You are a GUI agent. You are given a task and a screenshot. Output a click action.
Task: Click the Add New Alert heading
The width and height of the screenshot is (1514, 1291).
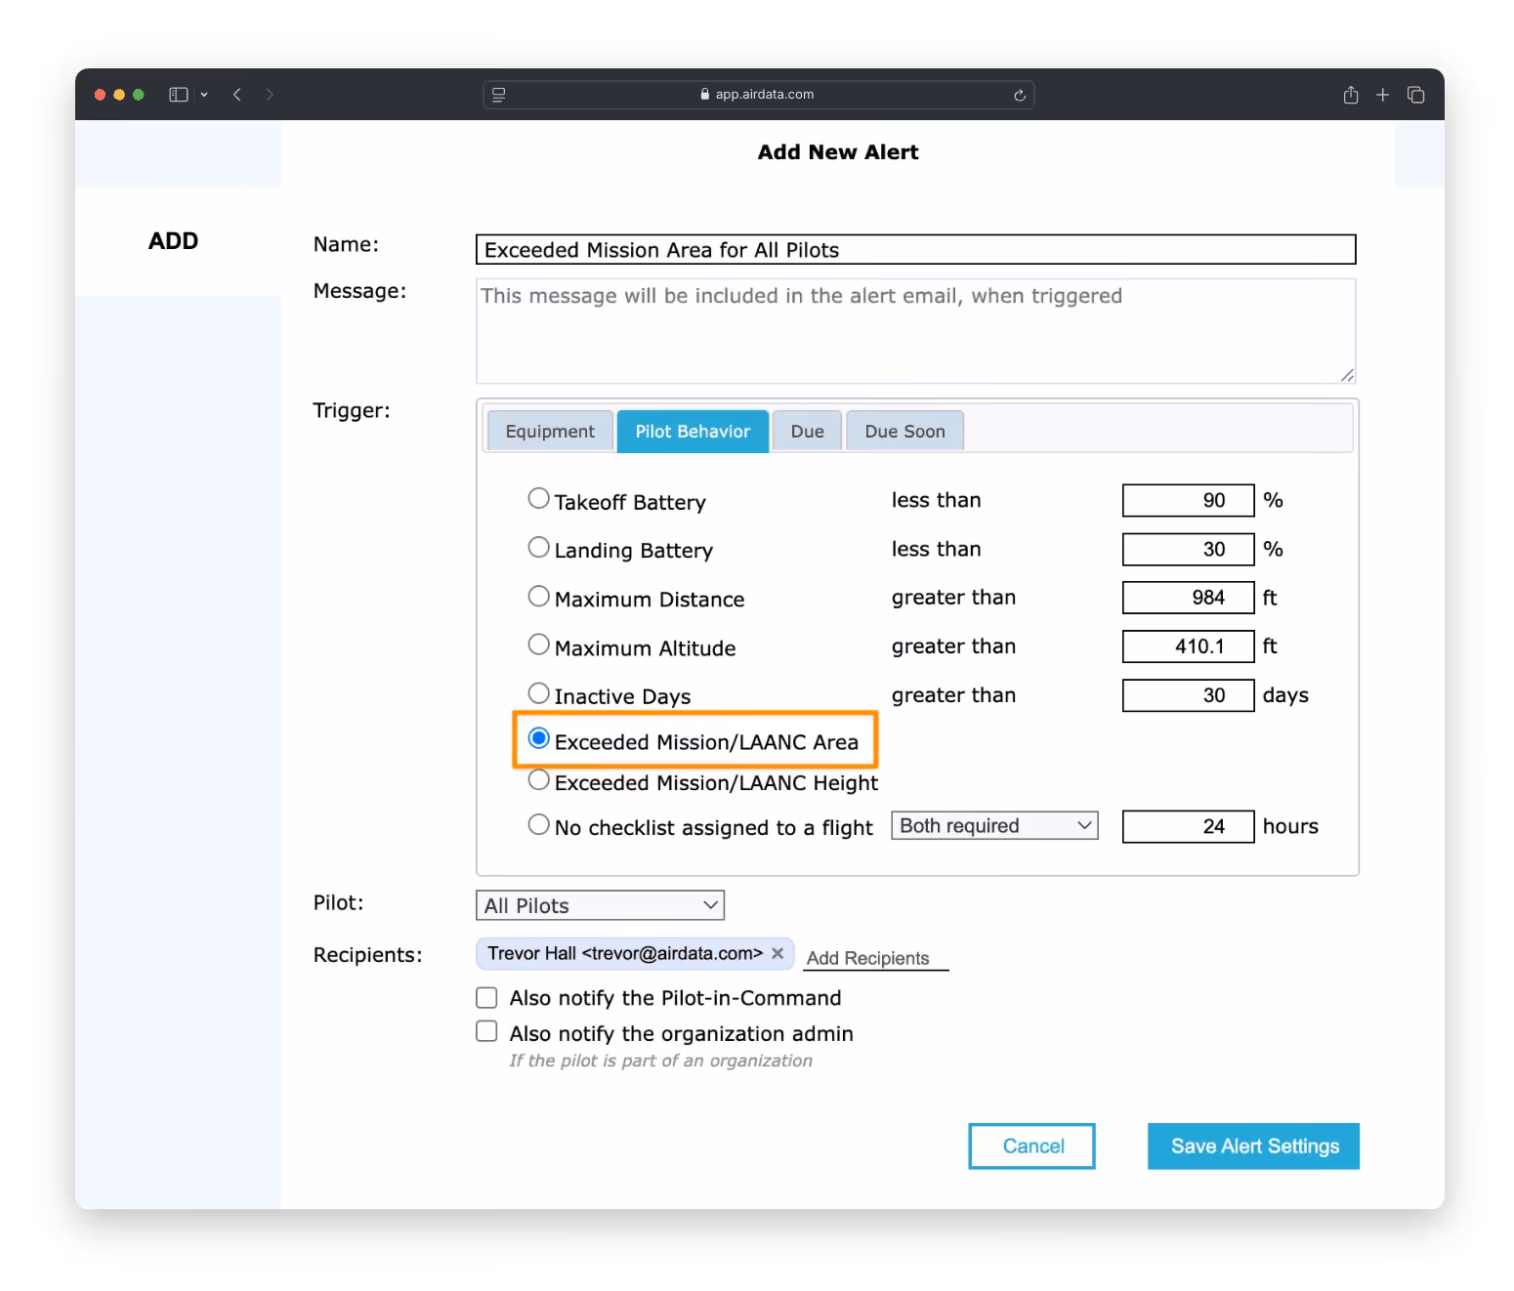pos(838,152)
